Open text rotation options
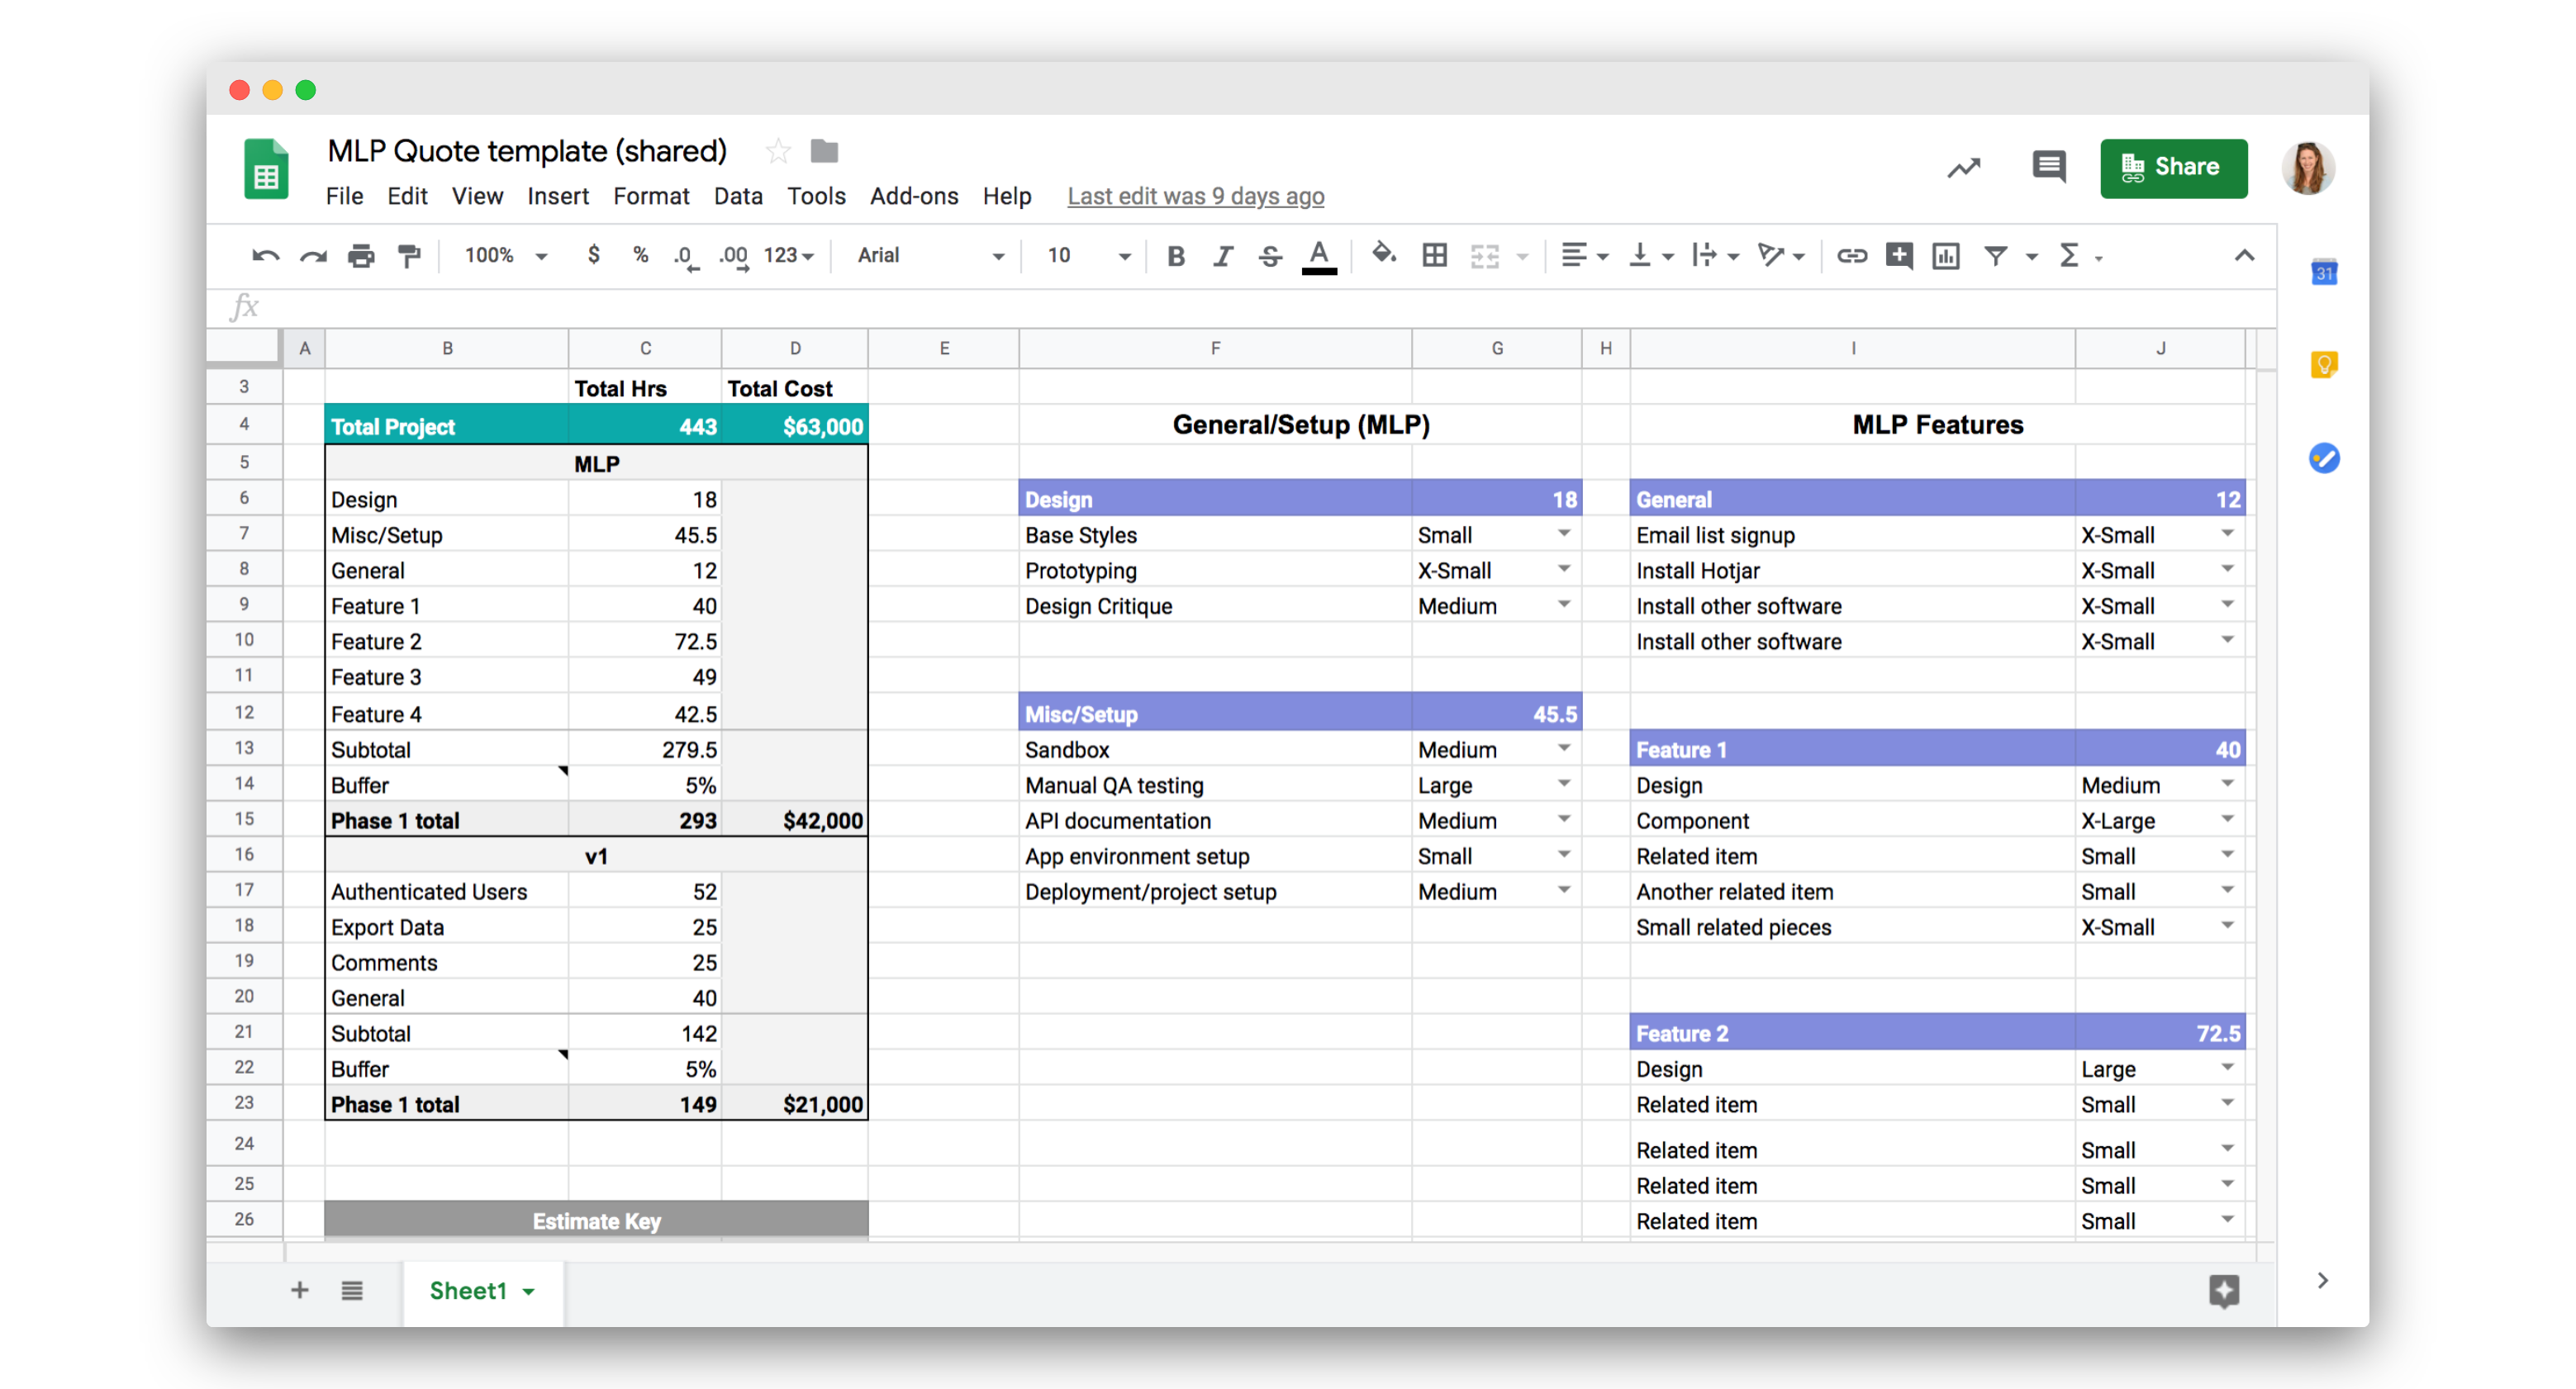This screenshot has height=1389, width=2576. (1781, 256)
